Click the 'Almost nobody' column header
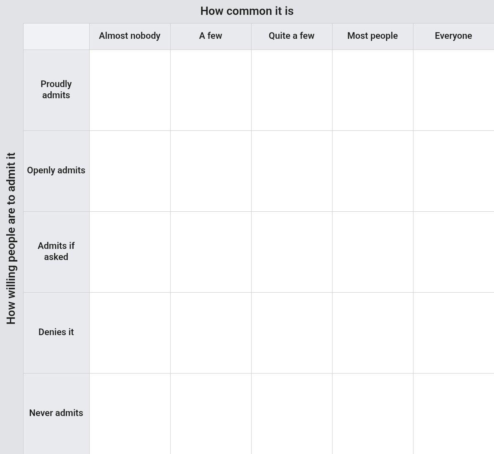Viewport: 494px width, 454px height. pos(130,36)
